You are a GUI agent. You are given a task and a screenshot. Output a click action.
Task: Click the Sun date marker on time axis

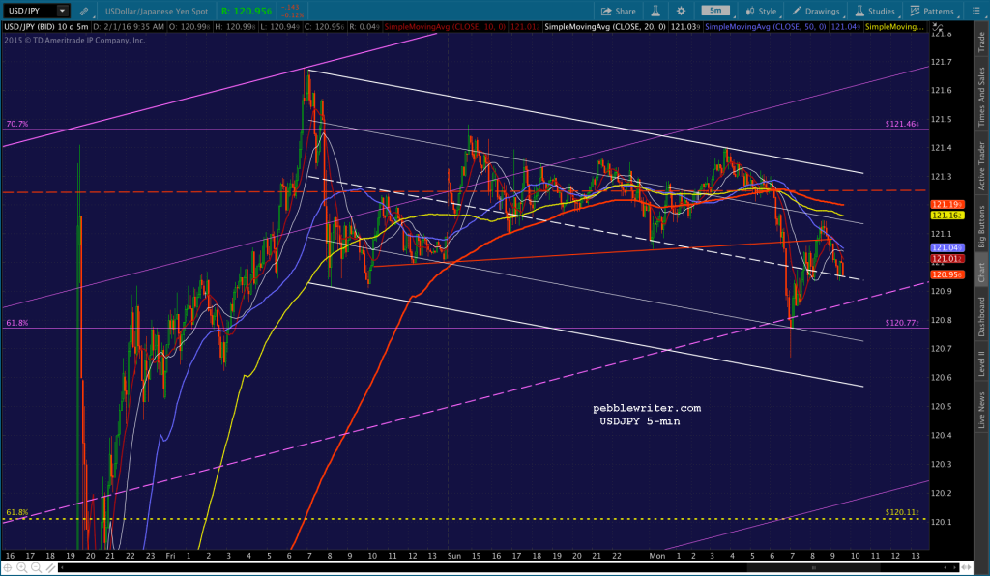[454, 556]
